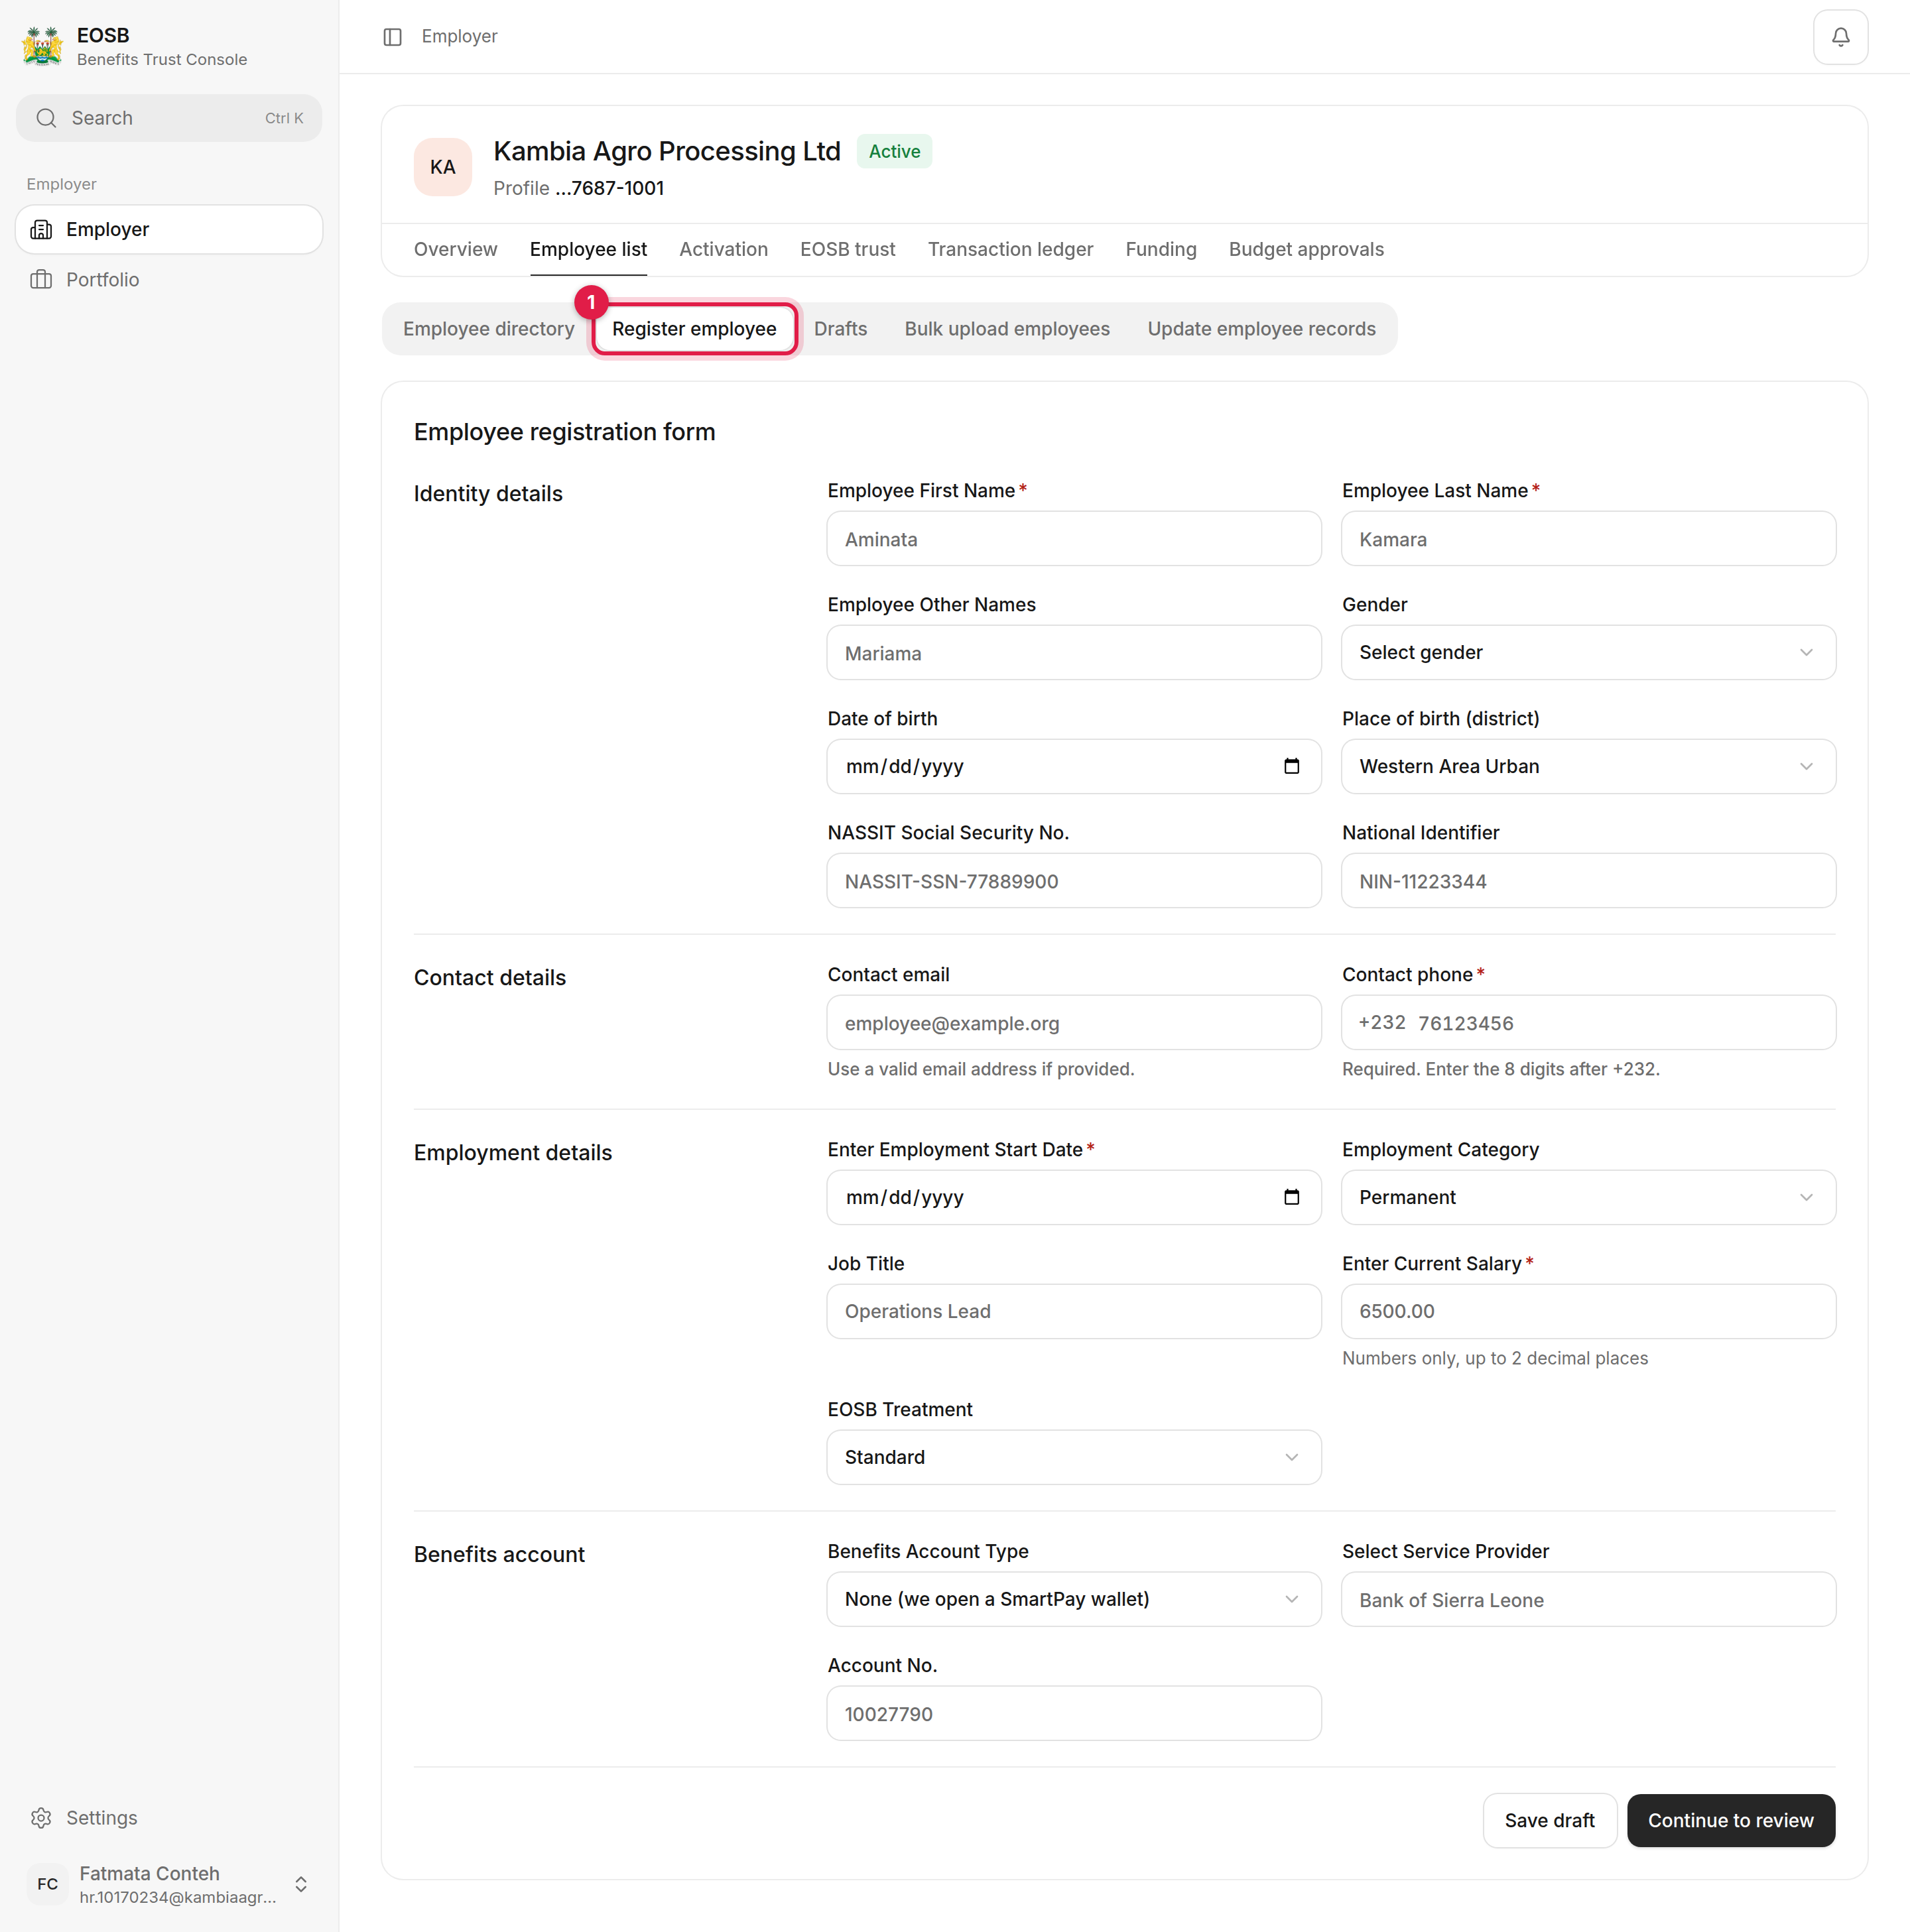Select the Employee directory sub-tab

pyautogui.click(x=488, y=329)
